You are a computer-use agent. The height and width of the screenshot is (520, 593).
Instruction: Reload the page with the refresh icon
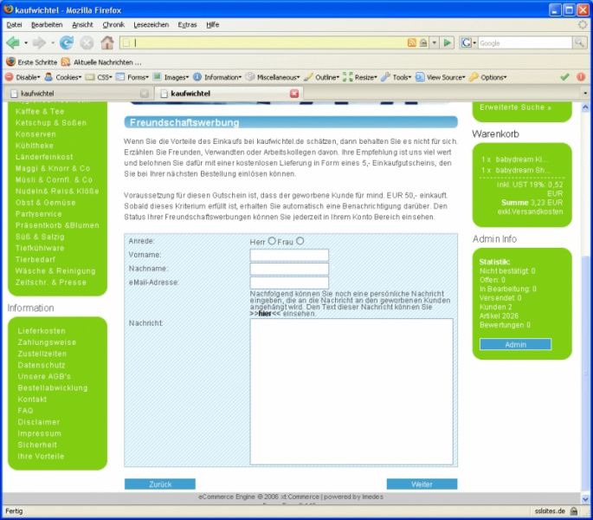point(67,42)
